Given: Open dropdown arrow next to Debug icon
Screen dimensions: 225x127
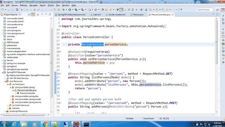Looking at the screenshot, I should 66,10.
